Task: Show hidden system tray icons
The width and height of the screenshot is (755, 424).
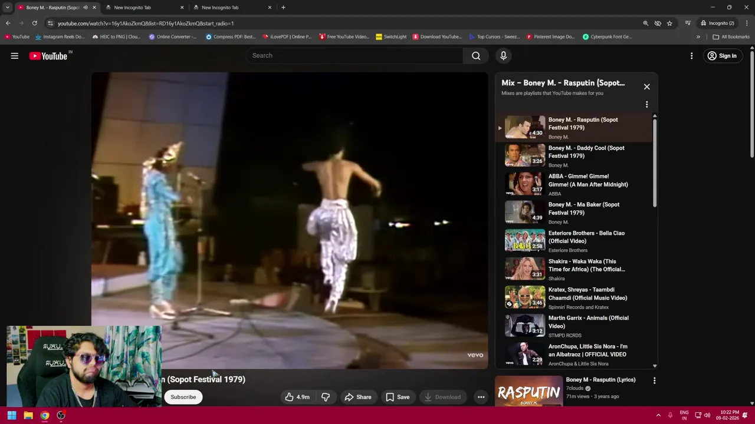Action: click(x=658, y=415)
